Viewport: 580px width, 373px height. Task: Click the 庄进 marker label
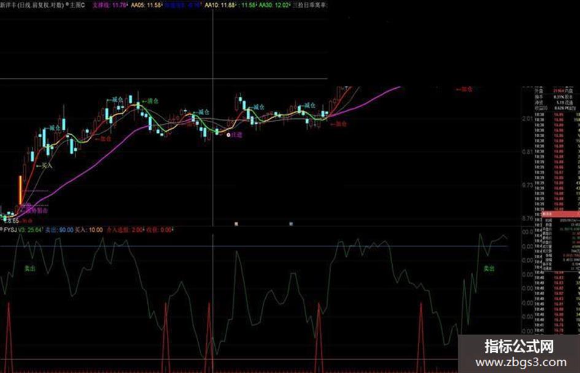pos(237,135)
